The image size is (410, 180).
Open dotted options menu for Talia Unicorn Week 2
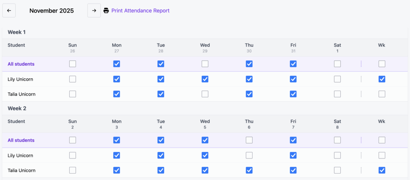click(361, 170)
